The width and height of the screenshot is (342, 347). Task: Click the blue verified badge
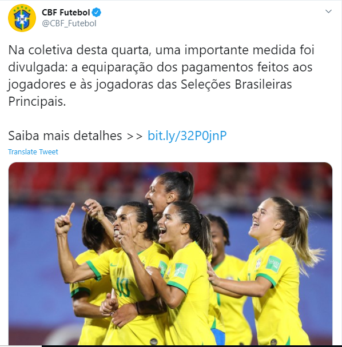(x=97, y=13)
